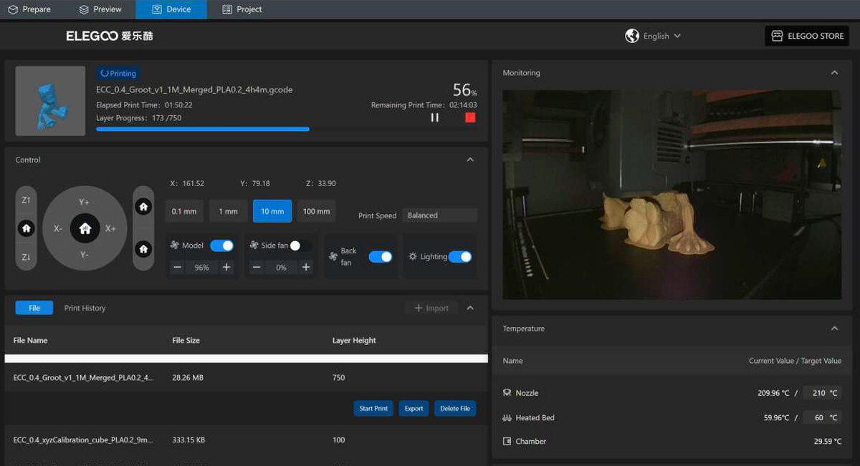Viewport: 860px width, 466px height.
Task: Move the Z axis up
Action: pyautogui.click(x=27, y=200)
